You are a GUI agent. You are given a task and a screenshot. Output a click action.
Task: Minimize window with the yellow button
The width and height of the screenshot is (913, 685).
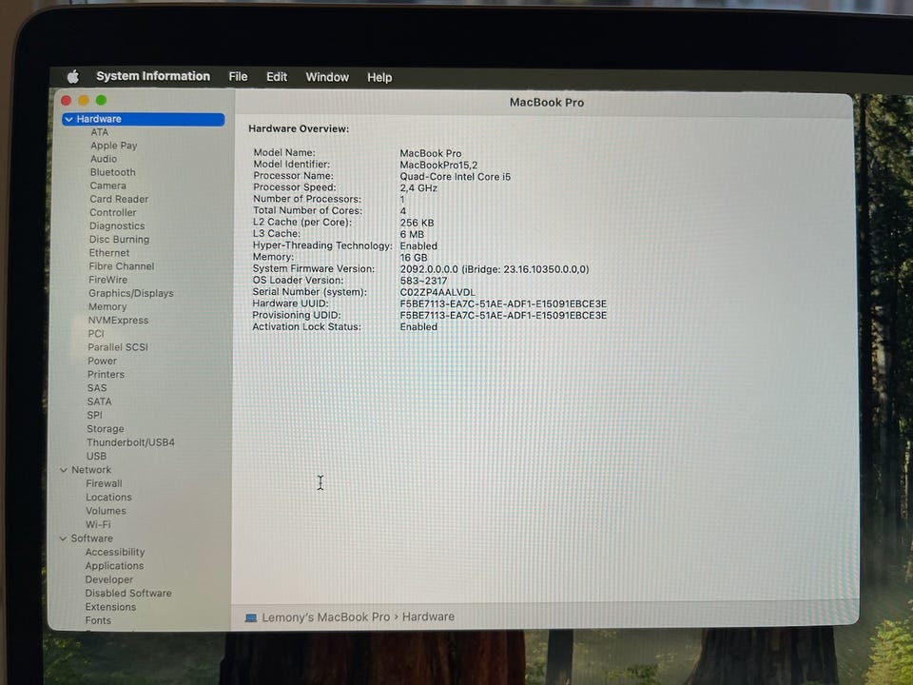tap(84, 100)
